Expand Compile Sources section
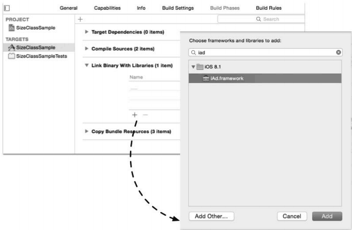 tap(86, 49)
